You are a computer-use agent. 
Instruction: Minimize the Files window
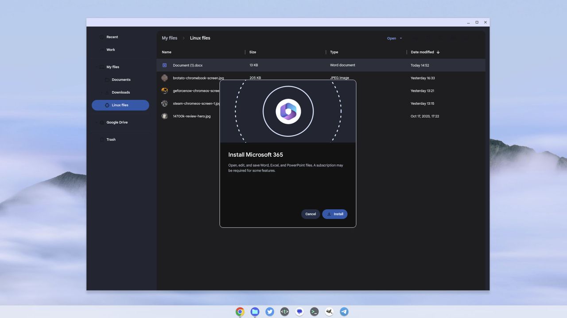[468, 22]
